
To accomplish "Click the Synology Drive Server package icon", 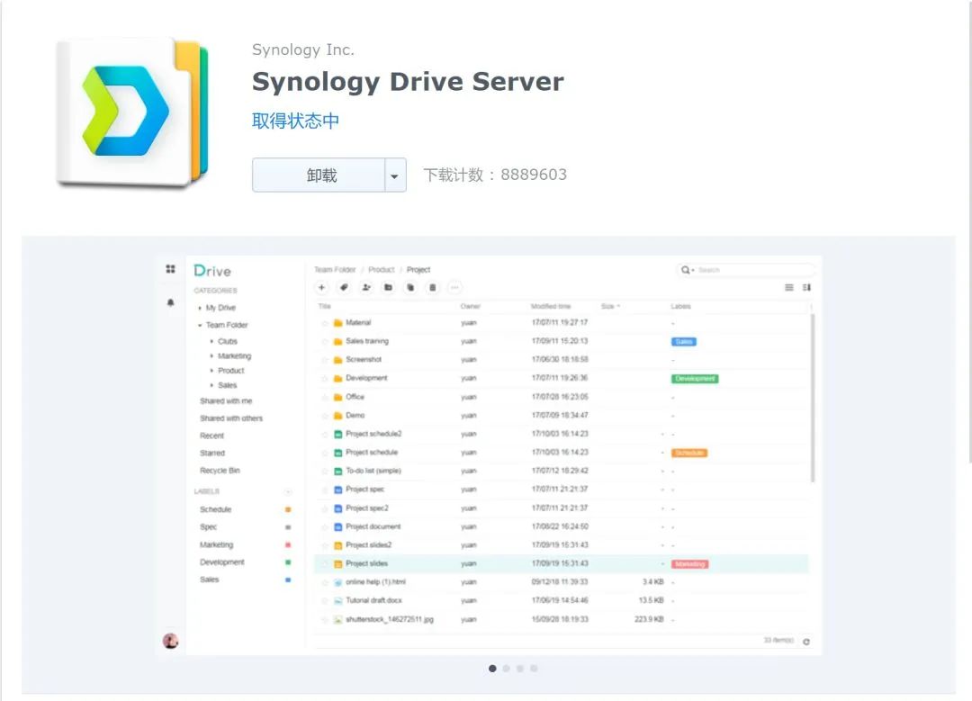I will 132,112.
